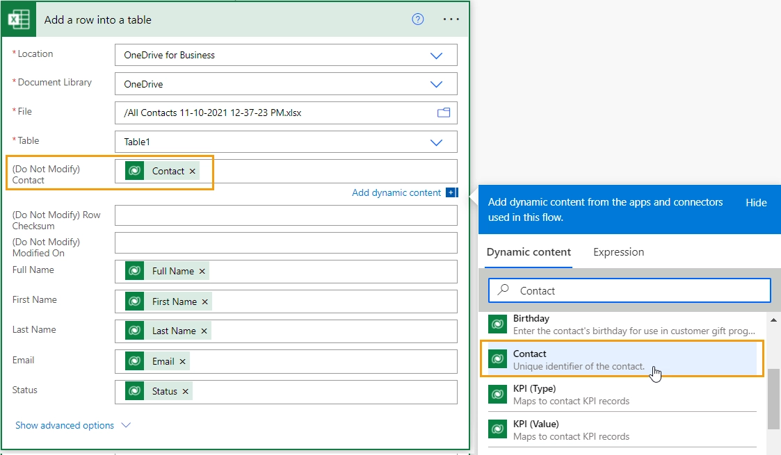The height and width of the screenshot is (455, 781).
Task: Open the file picker folder icon
Action: pyautogui.click(x=443, y=113)
